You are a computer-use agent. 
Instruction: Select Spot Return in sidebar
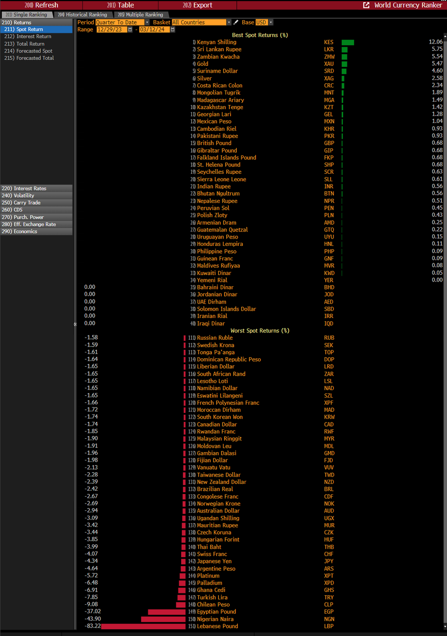[37, 30]
